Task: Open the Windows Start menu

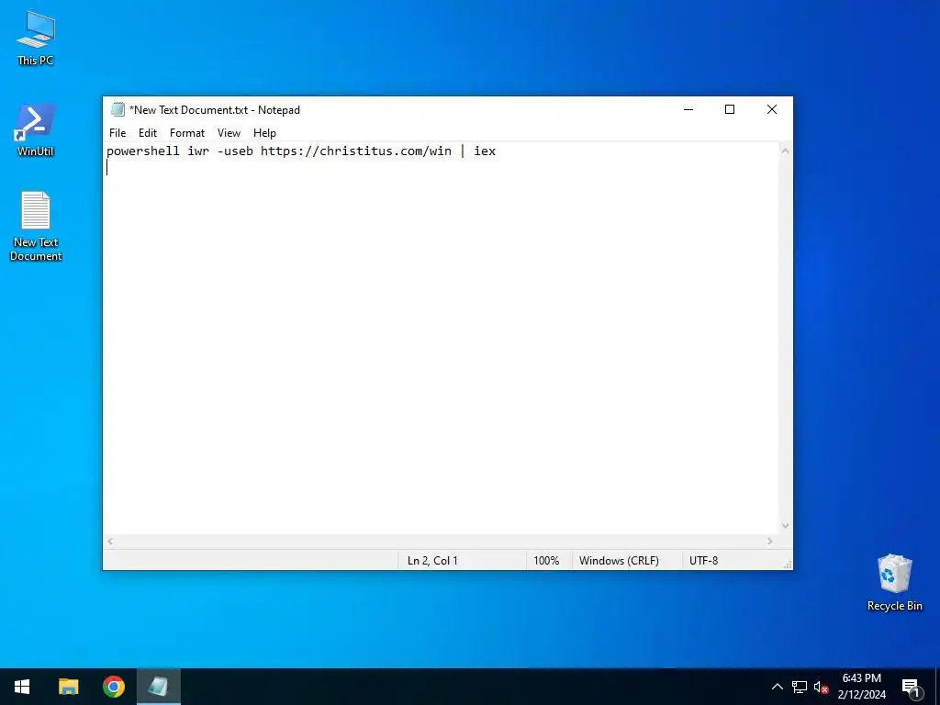Action: click(22, 687)
